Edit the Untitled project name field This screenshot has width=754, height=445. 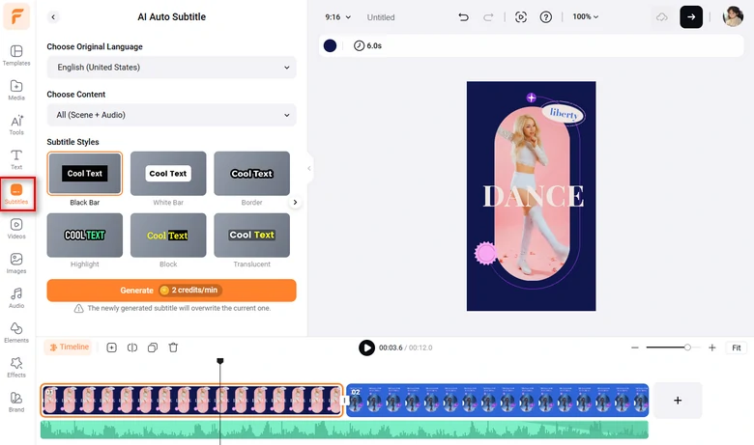click(381, 17)
